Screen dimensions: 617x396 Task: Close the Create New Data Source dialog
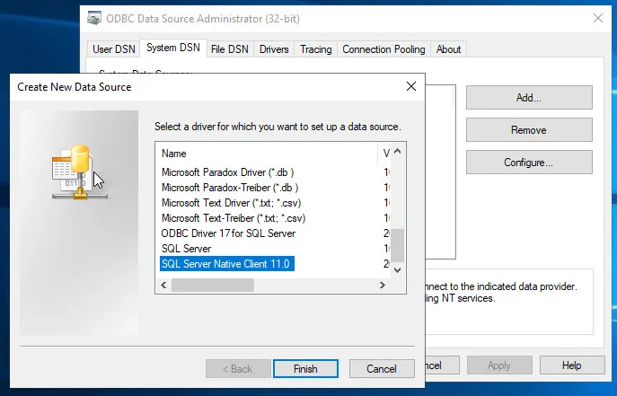click(410, 86)
